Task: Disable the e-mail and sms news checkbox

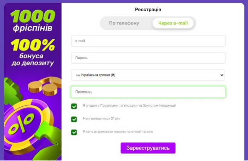Action: pyautogui.click(x=74, y=132)
